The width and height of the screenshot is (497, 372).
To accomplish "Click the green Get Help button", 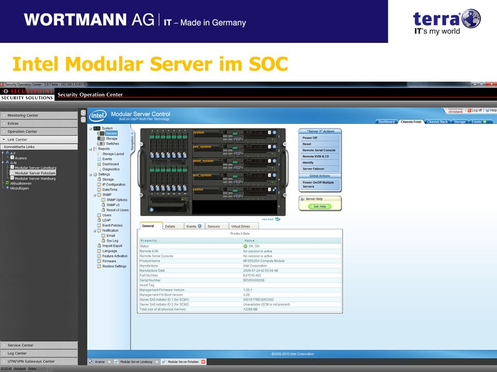I will (320, 206).
